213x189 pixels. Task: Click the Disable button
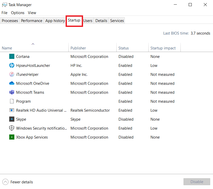pyautogui.click(x=197, y=182)
